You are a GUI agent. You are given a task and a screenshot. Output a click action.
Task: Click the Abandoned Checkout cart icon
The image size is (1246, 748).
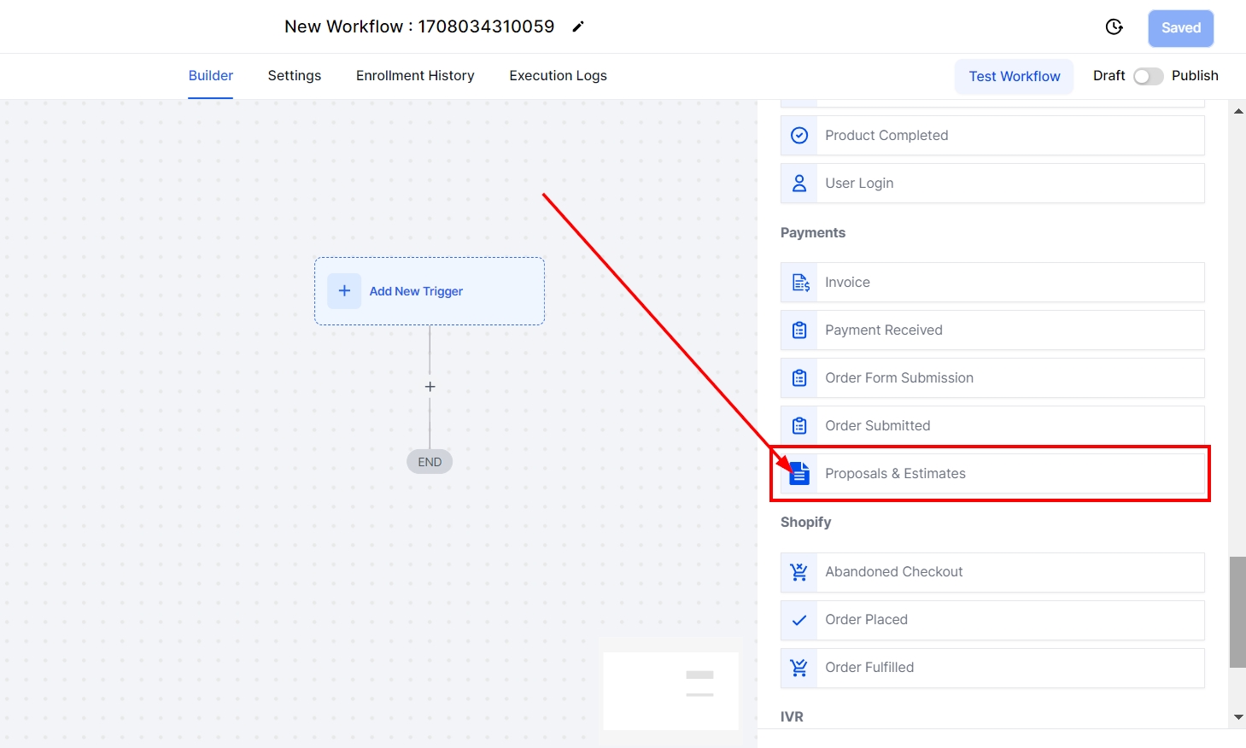[799, 572]
